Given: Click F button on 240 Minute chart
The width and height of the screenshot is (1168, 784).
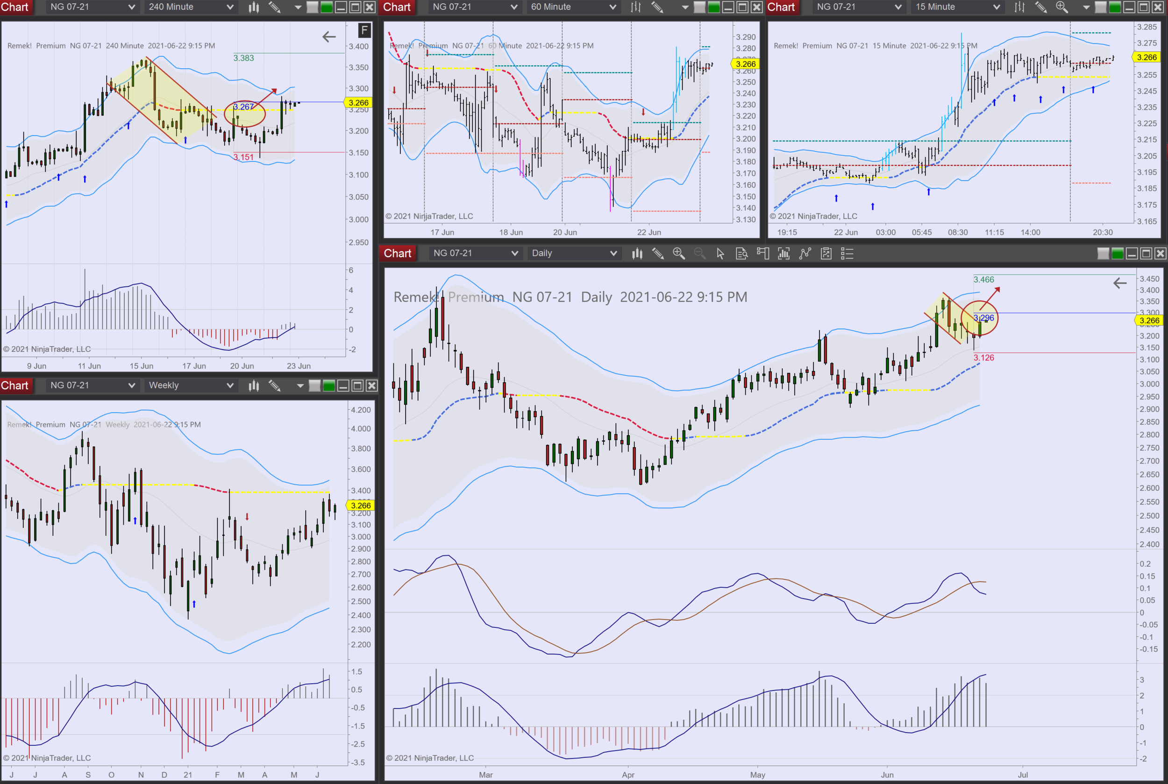Looking at the screenshot, I should [x=364, y=30].
